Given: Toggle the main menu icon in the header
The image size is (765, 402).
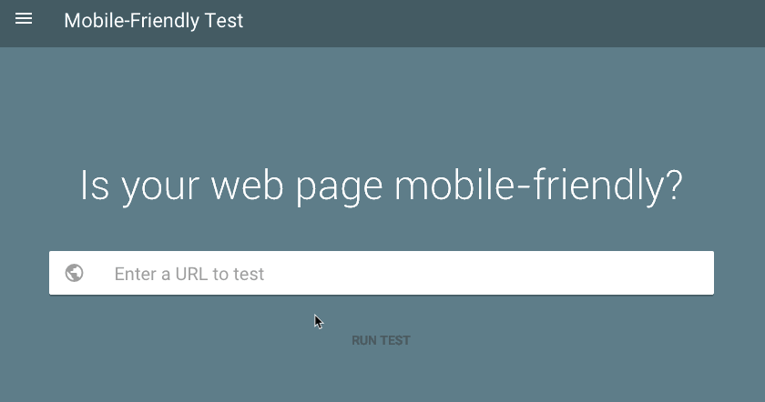Looking at the screenshot, I should point(24,19).
